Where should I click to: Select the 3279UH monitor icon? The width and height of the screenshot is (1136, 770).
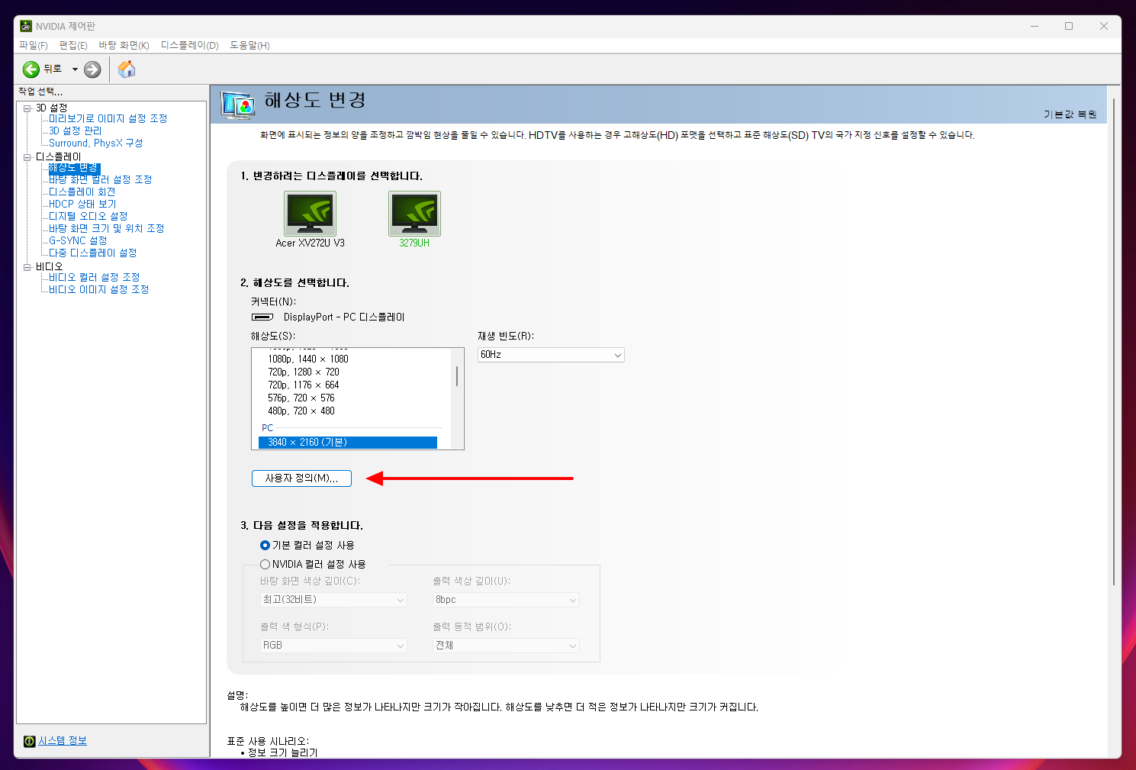(414, 213)
